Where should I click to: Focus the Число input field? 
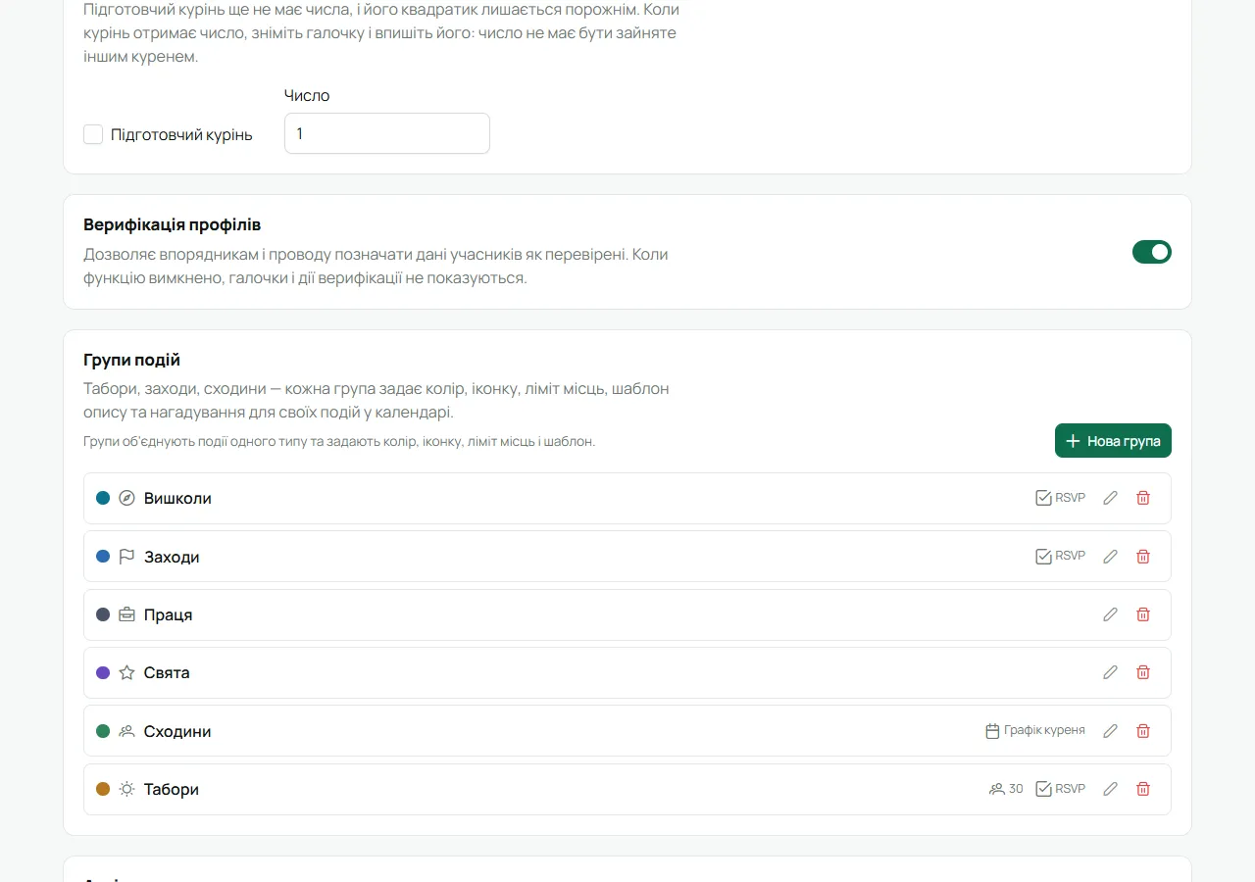(x=387, y=133)
